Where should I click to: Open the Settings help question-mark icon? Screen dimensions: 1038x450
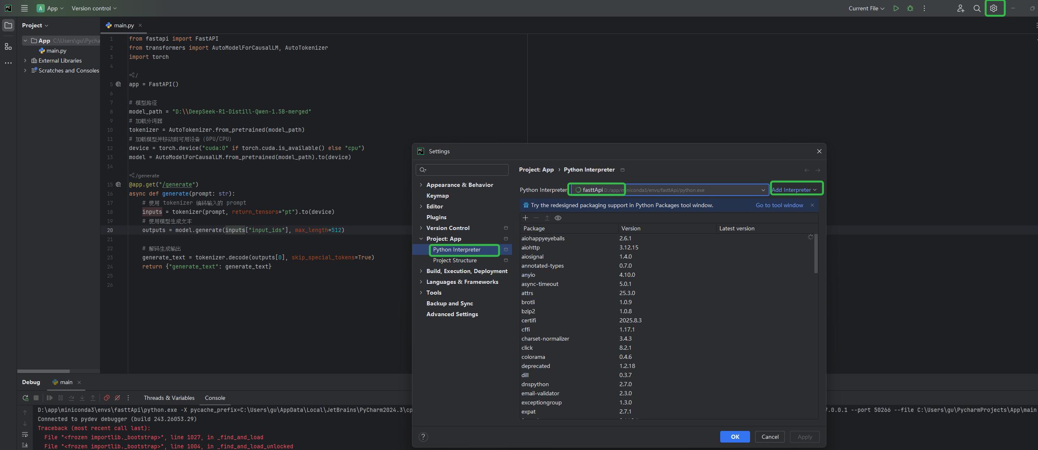[423, 437]
